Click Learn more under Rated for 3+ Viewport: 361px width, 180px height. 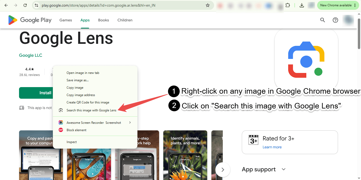(x=272, y=147)
